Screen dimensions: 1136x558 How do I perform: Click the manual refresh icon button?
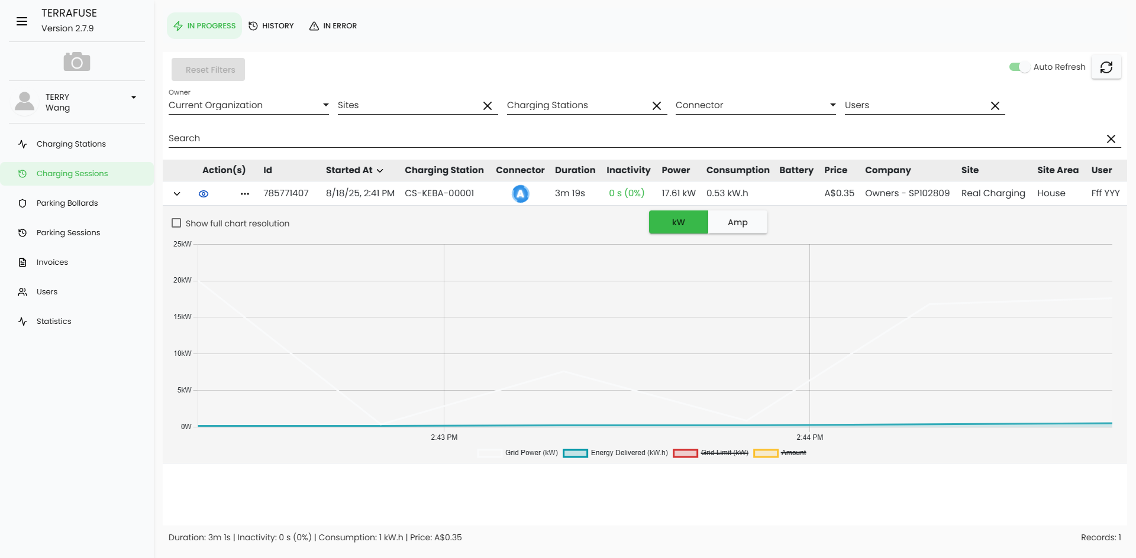[x=1106, y=67]
